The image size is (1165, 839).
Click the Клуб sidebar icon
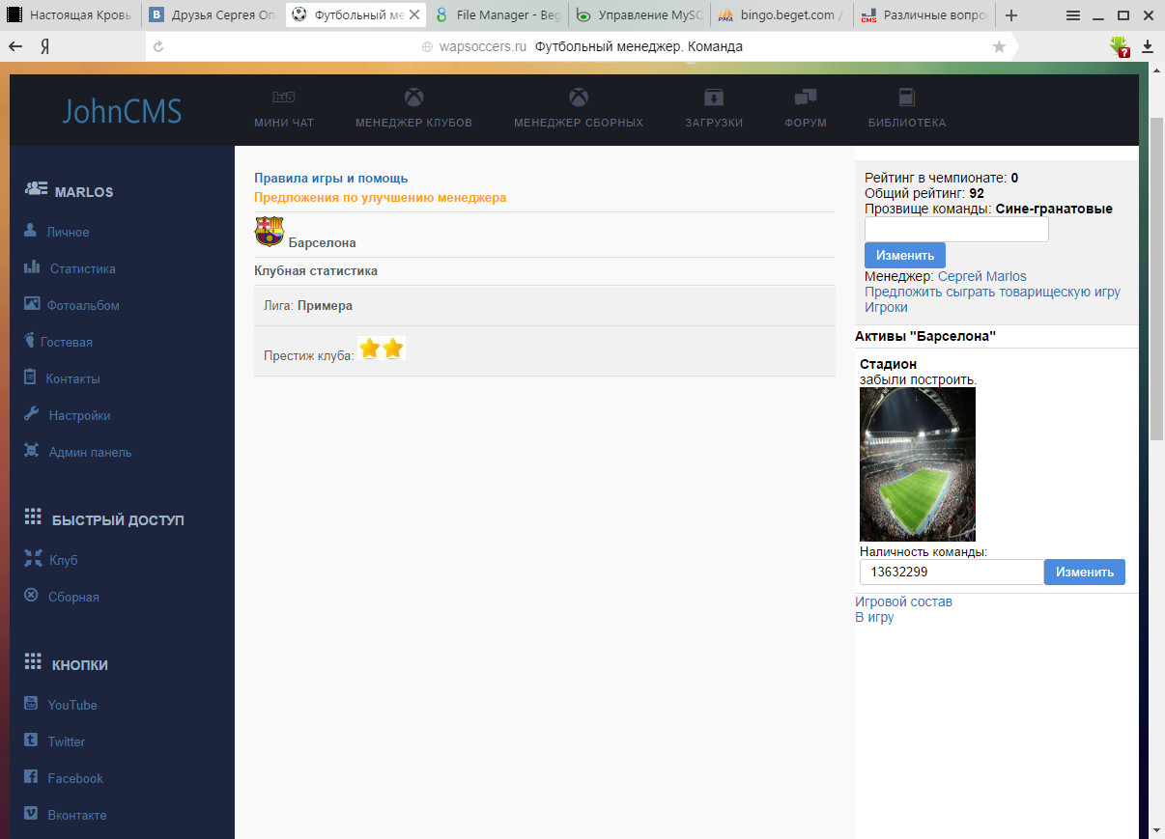pyautogui.click(x=31, y=559)
